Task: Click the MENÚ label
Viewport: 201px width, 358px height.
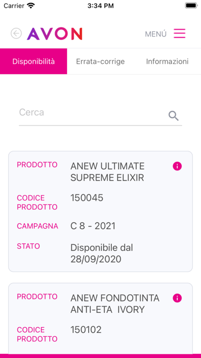Action: (x=156, y=34)
